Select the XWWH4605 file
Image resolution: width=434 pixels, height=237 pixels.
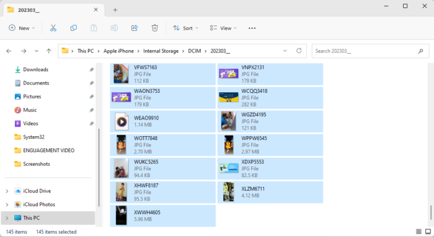coord(162,216)
